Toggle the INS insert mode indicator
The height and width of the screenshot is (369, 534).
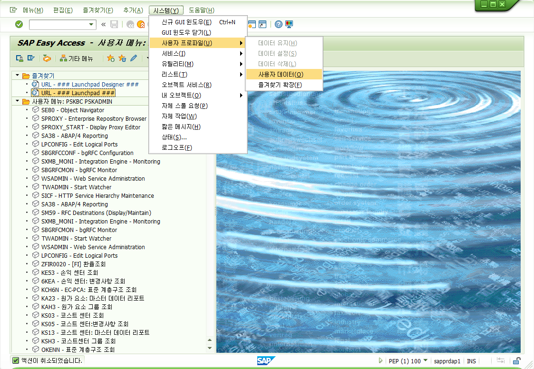point(471,361)
